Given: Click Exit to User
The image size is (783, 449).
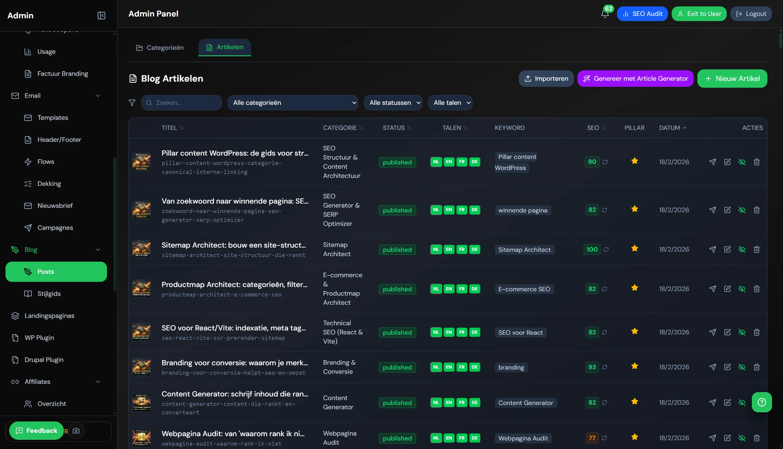Looking at the screenshot, I should [x=699, y=14].
